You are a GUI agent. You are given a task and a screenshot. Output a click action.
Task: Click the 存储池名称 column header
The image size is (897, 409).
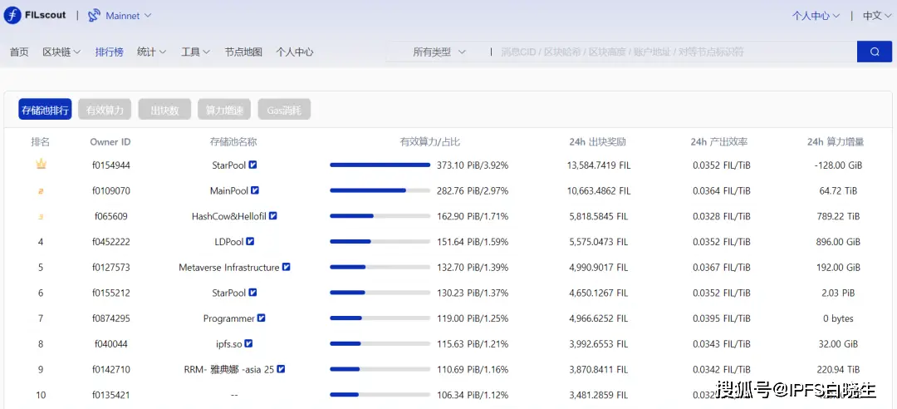[233, 142]
